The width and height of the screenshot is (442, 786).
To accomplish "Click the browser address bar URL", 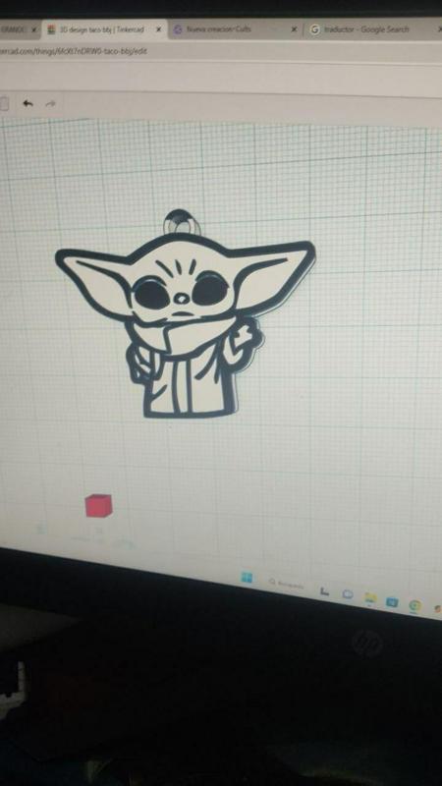I will click(74, 51).
